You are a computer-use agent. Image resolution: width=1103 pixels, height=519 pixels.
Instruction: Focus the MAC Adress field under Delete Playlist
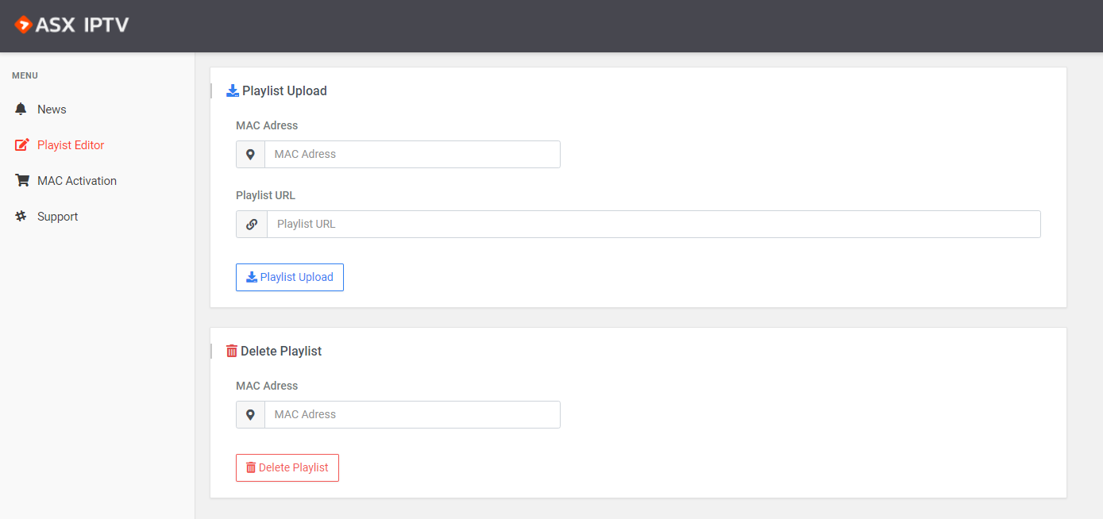point(412,414)
